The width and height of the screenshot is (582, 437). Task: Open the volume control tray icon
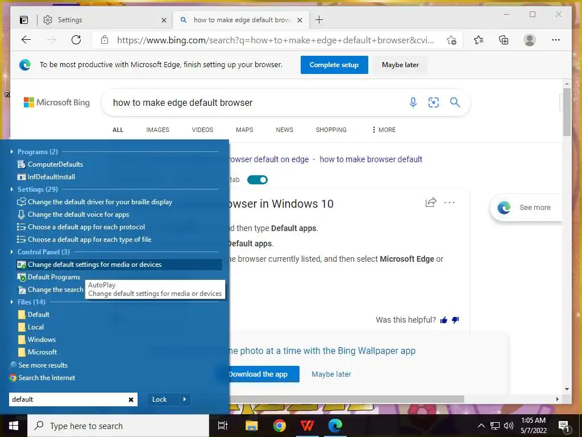pos(509,426)
